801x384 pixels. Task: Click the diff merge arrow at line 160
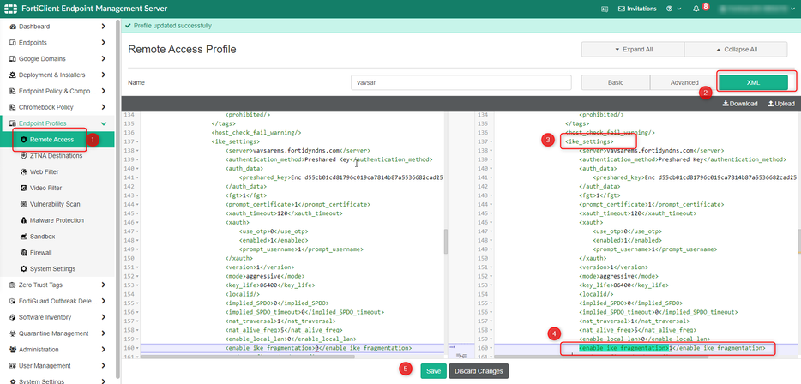click(452, 347)
